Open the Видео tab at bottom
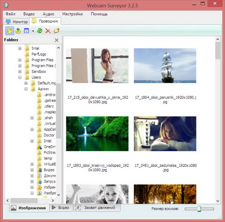 60,207
